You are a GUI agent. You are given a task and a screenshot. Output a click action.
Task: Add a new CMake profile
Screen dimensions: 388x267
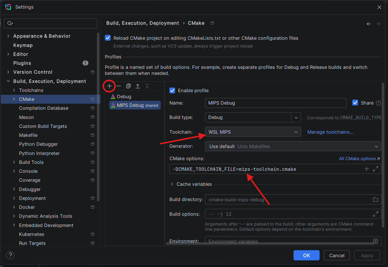click(x=109, y=86)
